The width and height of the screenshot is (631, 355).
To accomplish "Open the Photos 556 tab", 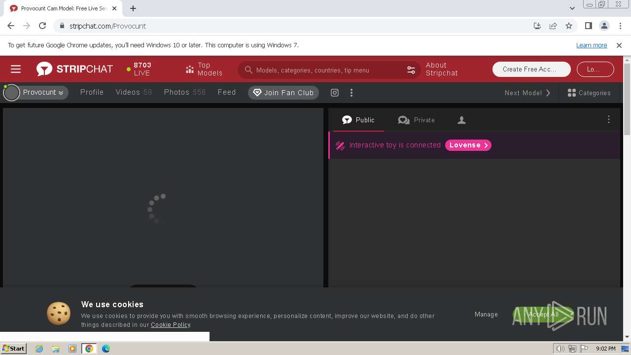I will [185, 92].
